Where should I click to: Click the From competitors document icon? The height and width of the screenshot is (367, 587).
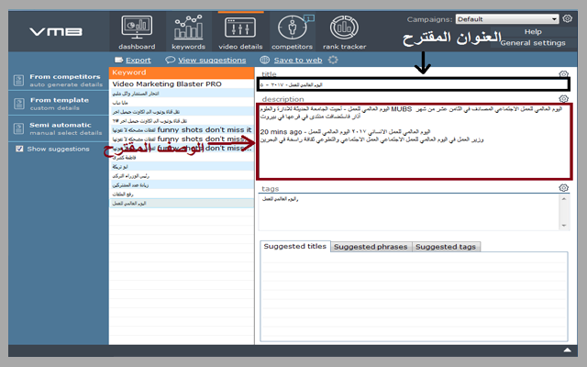[x=18, y=80]
